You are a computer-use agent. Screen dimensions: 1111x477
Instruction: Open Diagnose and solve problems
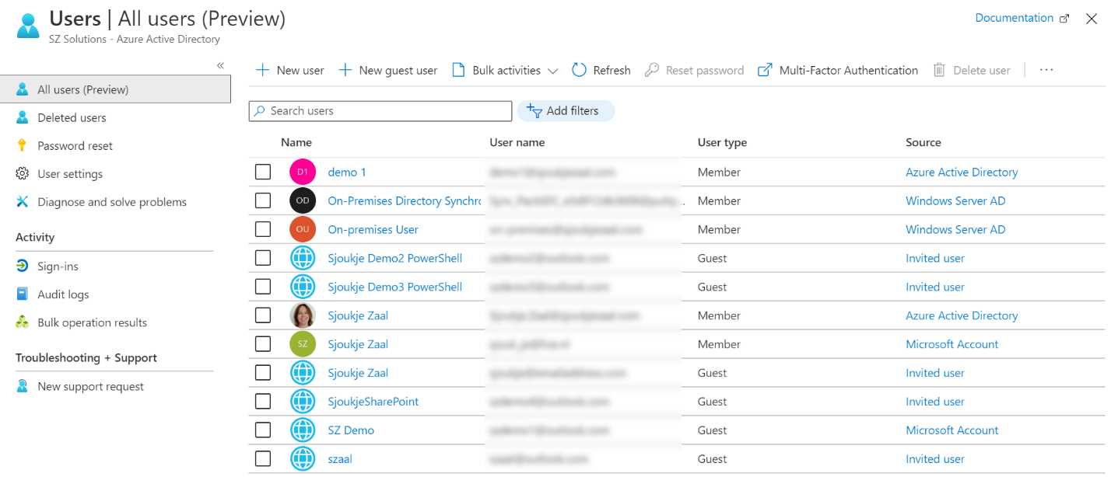click(111, 201)
